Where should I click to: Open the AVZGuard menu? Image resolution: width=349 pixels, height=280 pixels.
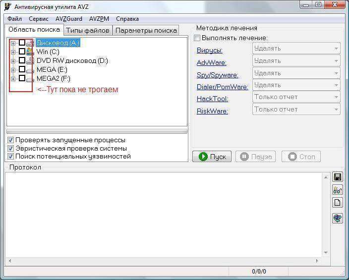point(69,19)
